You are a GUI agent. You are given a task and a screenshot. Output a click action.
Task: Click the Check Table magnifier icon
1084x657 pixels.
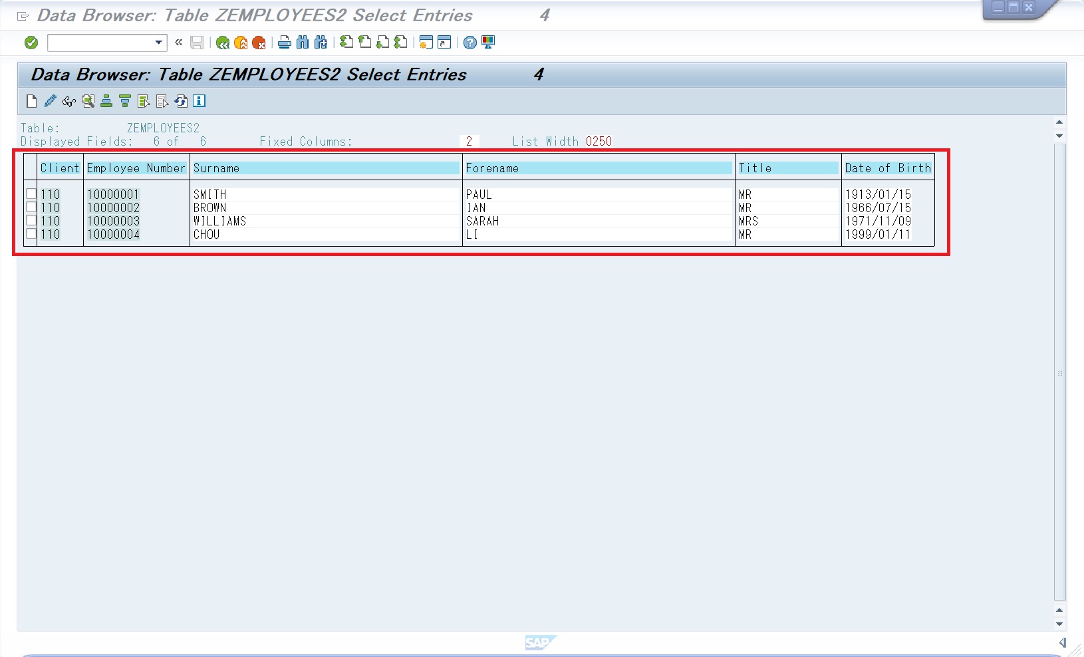pos(88,101)
